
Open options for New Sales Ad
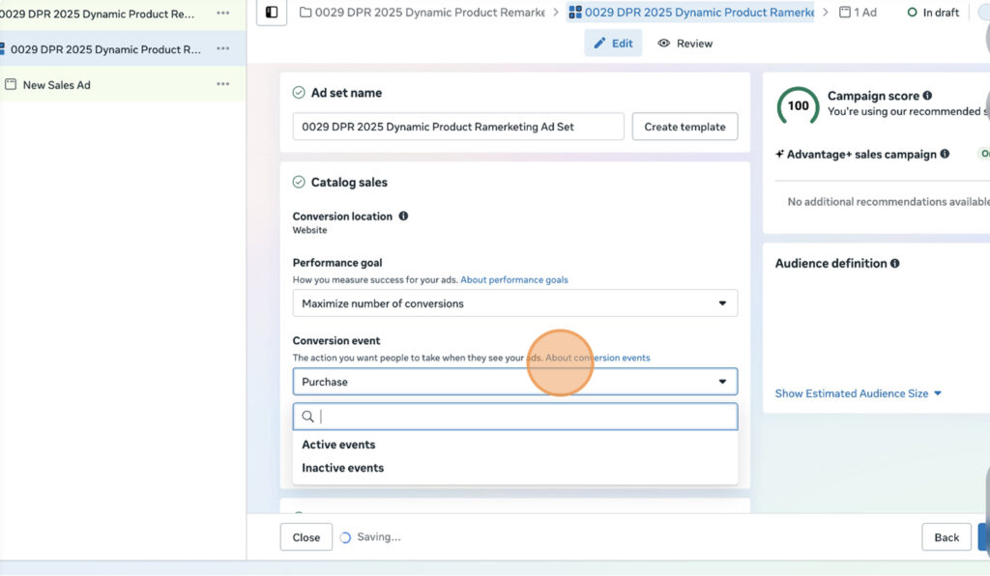223,84
